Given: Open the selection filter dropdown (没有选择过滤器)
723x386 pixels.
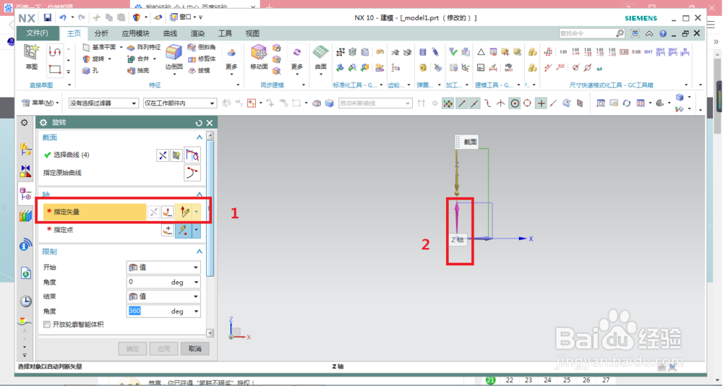Looking at the screenshot, I should click(x=103, y=103).
